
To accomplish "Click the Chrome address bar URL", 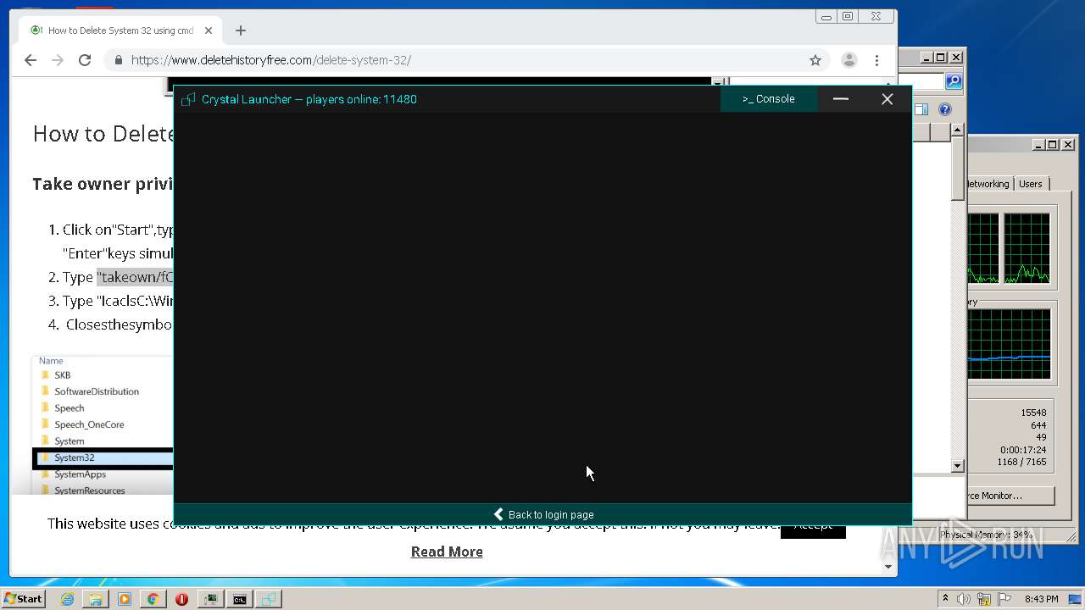I will point(271,60).
